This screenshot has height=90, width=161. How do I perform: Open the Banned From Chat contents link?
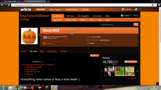click(32, 72)
